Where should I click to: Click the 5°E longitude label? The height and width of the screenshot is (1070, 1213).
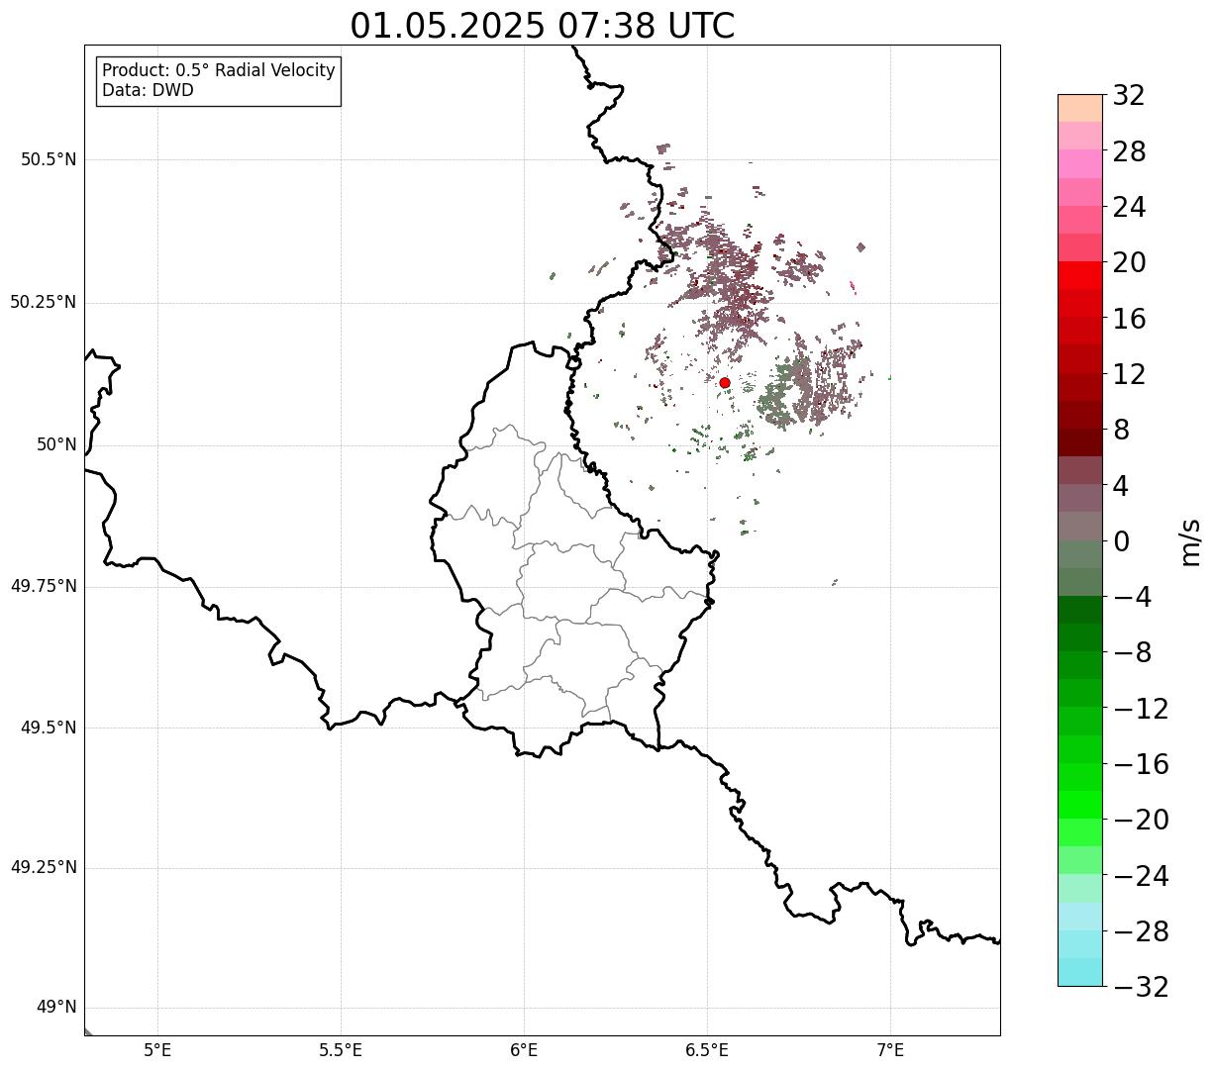click(x=157, y=1050)
